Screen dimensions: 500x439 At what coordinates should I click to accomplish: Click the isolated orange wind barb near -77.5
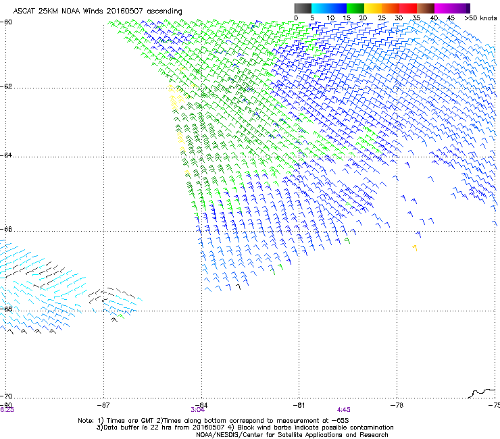coord(415,248)
